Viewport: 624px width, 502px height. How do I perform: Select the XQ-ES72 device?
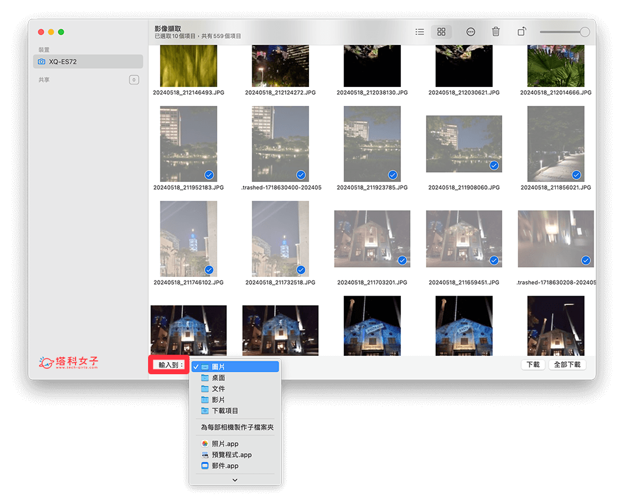coord(88,61)
